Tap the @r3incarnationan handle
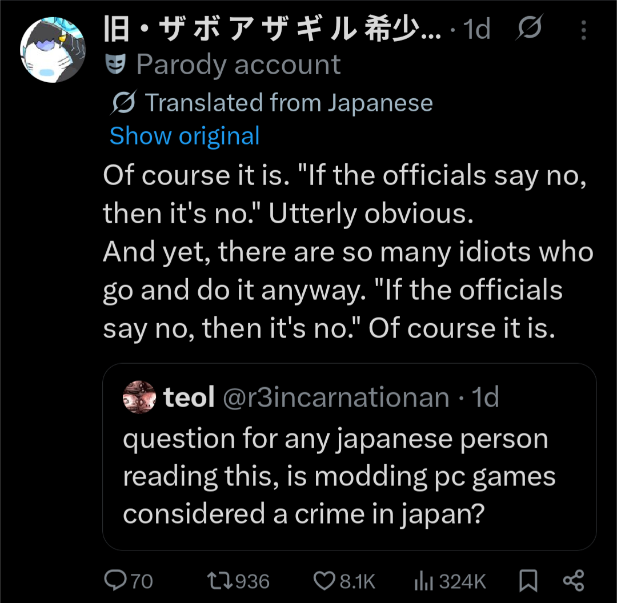The height and width of the screenshot is (603, 617). 335,397
